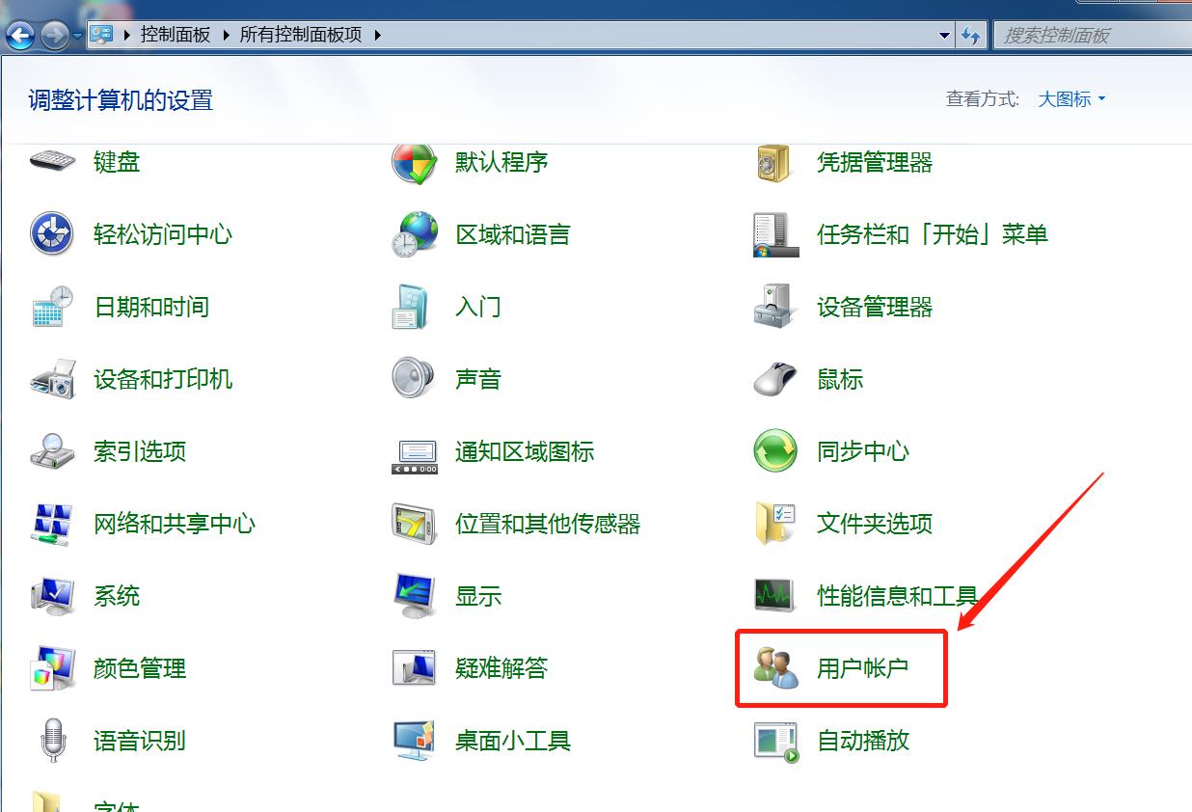Open the 自动播放 icon
This screenshot has height=812, width=1192.
[776, 741]
